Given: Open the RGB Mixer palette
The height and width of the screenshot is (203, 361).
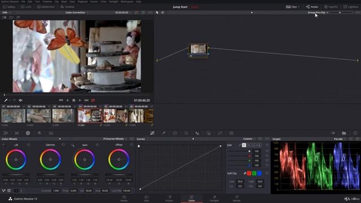Looking at the screenshot, I should [39, 133].
